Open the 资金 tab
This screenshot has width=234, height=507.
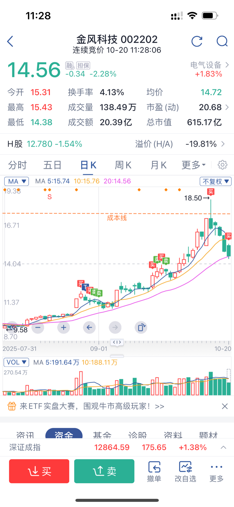[x=64, y=434]
